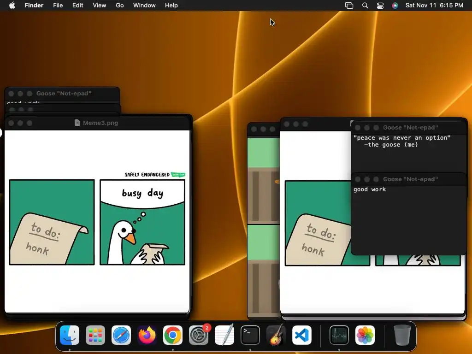
Task: Launch GarageBand from the Dock
Action: (x=276, y=335)
